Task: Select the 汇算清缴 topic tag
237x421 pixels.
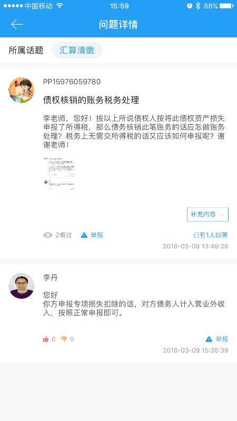Action: click(77, 50)
